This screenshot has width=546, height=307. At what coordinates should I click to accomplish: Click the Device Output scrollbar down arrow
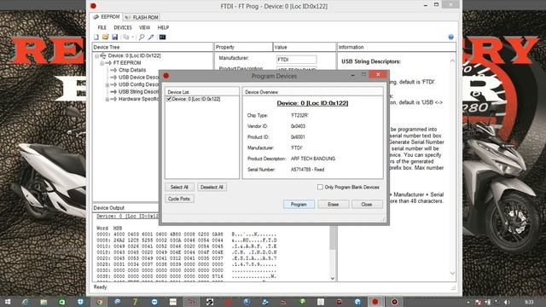pyautogui.click(x=333, y=278)
